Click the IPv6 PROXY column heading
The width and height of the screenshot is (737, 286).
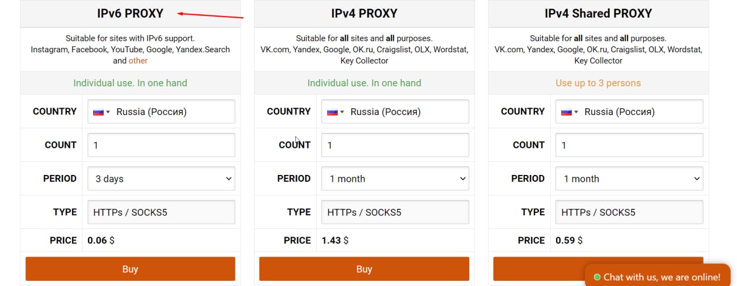[x=130, y=13]
